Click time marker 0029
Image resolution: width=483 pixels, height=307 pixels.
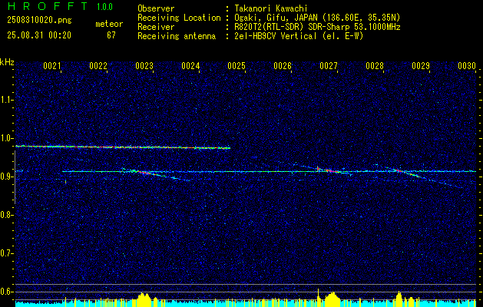421,65
